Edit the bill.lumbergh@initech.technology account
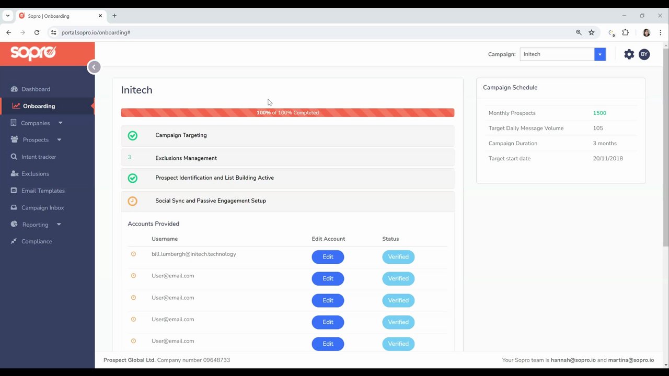 [x=328, y=257]
